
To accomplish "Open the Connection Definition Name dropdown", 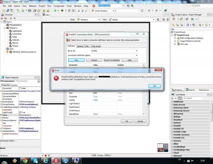I will [136, 55].
